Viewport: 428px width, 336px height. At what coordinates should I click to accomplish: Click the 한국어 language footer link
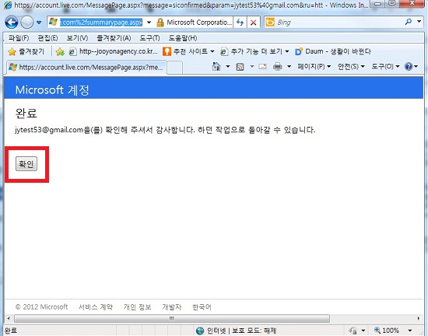pyautogui.click(x=202, y=307)
